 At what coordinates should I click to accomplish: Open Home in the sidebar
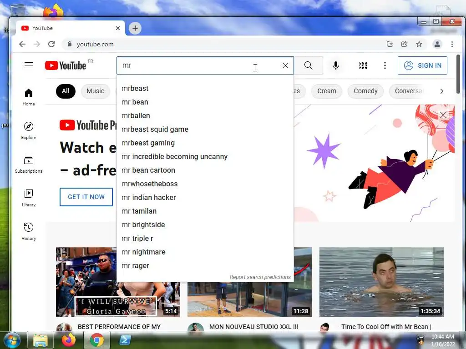click(29, 97)
